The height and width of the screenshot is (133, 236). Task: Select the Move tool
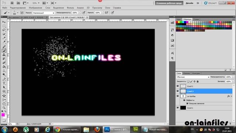[4, 22]
